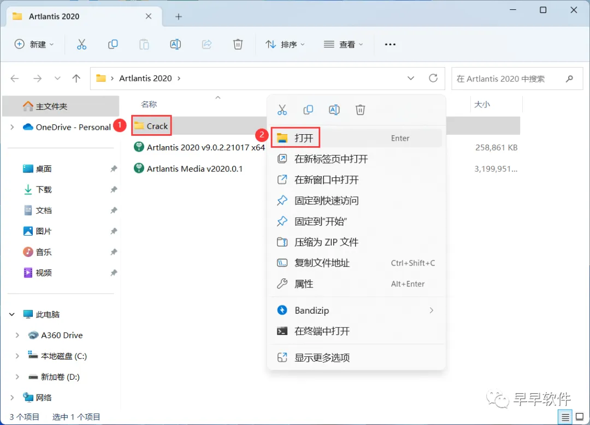Expand the Local Disk (C:) node
This screenshot has width=590, height=425.
[x=17, y=356]
